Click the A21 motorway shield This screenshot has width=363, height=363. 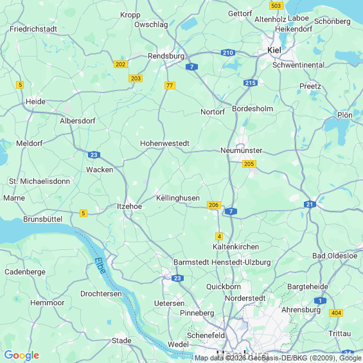tap(310, 204)
